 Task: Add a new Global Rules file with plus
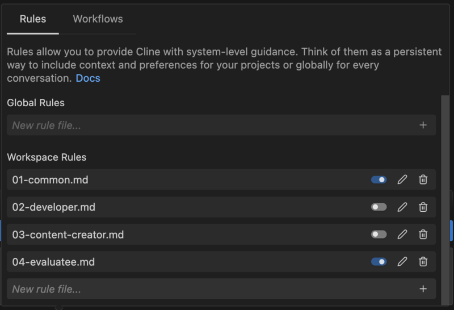[x=423, y=125]
